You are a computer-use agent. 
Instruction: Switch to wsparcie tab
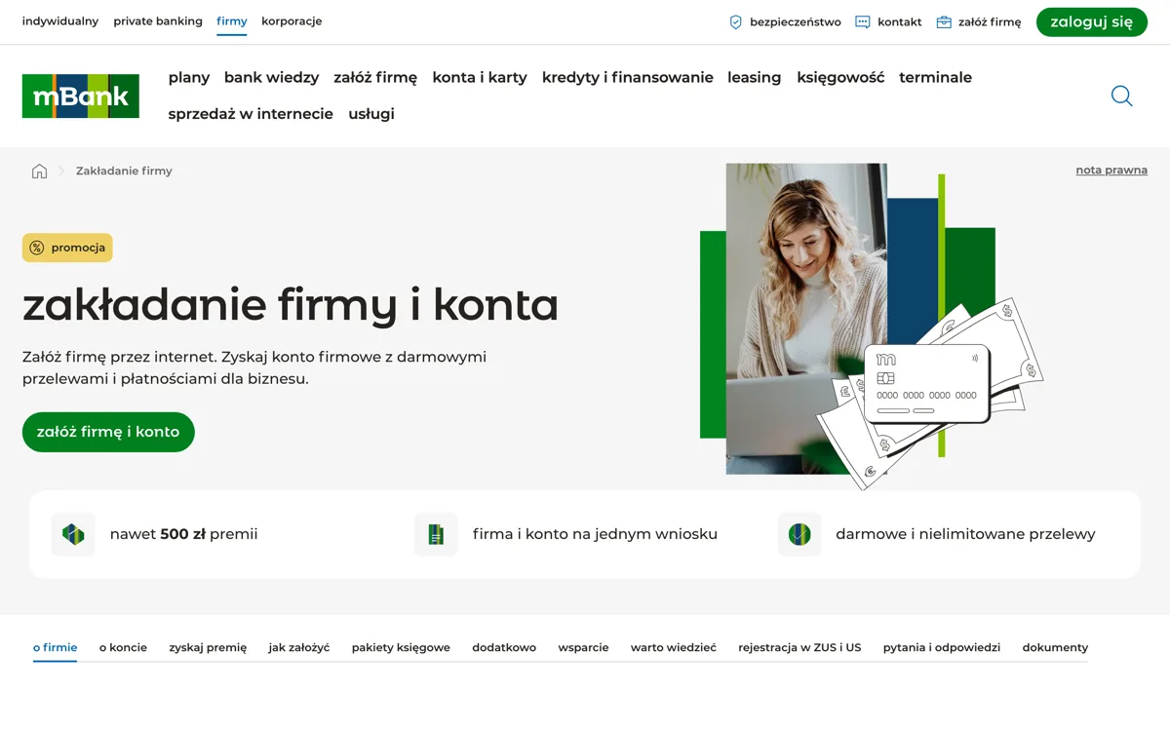coord(583,647)
